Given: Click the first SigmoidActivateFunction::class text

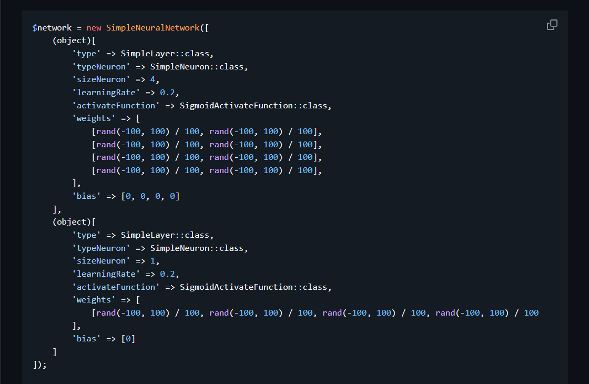Looking at the screenshot, I should pos(255,106).
